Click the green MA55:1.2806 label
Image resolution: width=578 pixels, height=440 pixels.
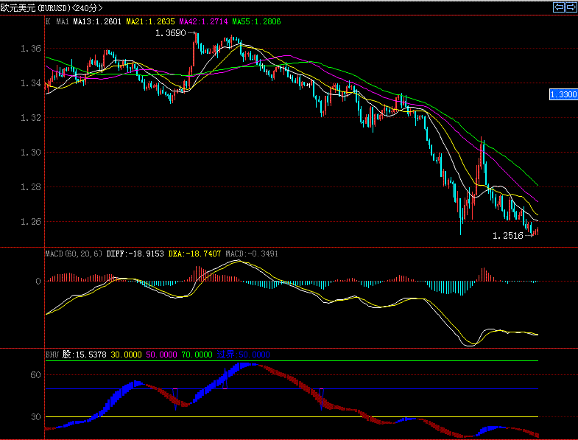click(256, 21)
